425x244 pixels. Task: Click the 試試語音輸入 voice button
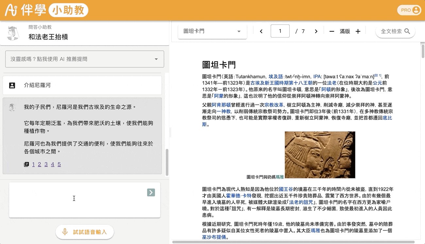pyautogui.click(x=85, y=232)
